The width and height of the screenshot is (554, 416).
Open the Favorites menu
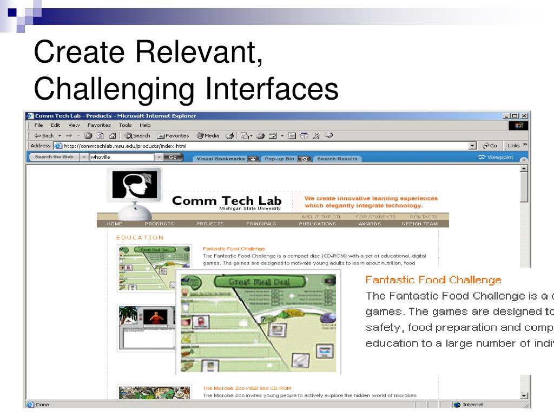pyautogui.click(x=99, y=125)
